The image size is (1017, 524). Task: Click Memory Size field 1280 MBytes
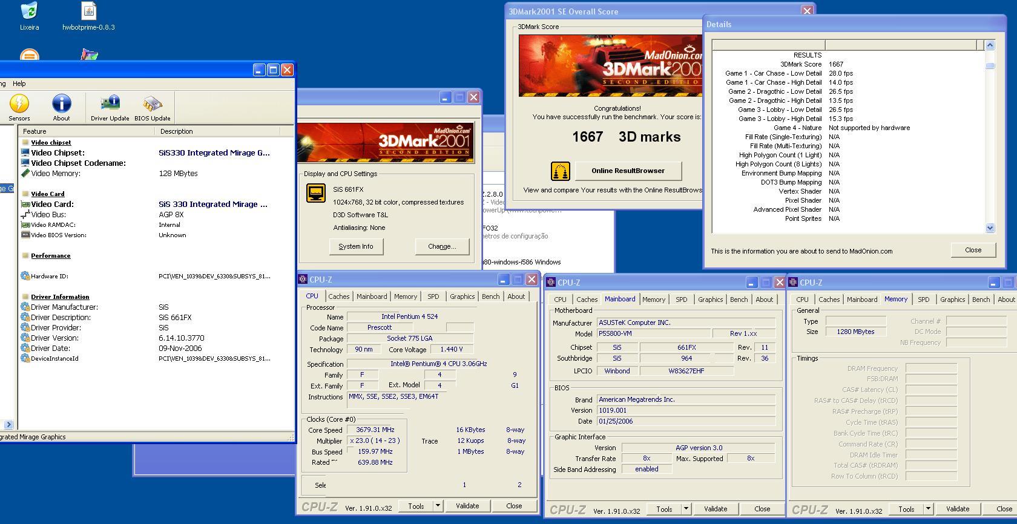pos(855,332)
